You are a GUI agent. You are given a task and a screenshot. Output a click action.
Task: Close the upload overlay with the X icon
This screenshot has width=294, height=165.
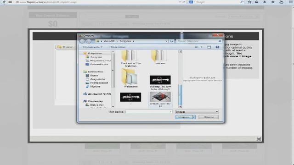coord(259,139)
